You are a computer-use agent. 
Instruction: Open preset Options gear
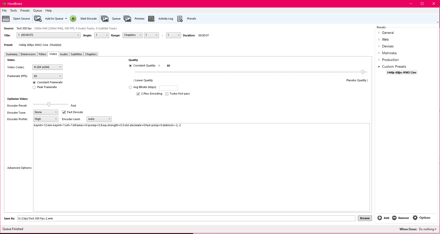422,218
